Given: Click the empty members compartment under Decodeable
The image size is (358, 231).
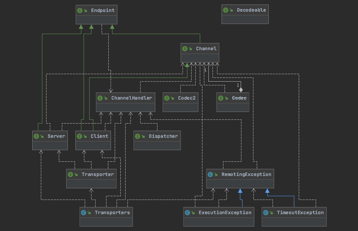Looking at the screenshot, I should click(245, 19).
